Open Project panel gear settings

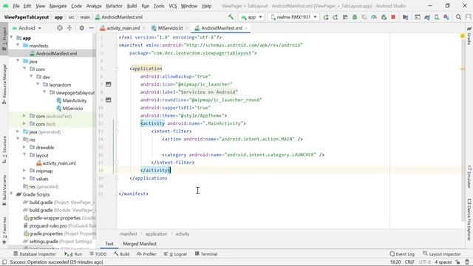pos(81,28)
